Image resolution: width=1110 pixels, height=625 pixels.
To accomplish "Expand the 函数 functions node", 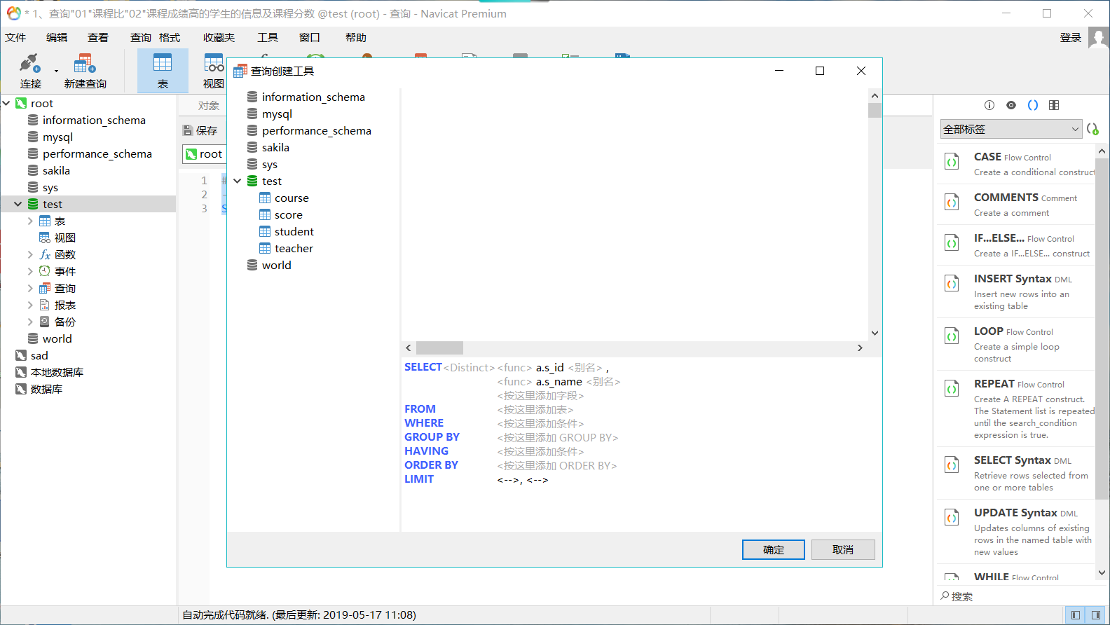I will (x=30, y=255).
